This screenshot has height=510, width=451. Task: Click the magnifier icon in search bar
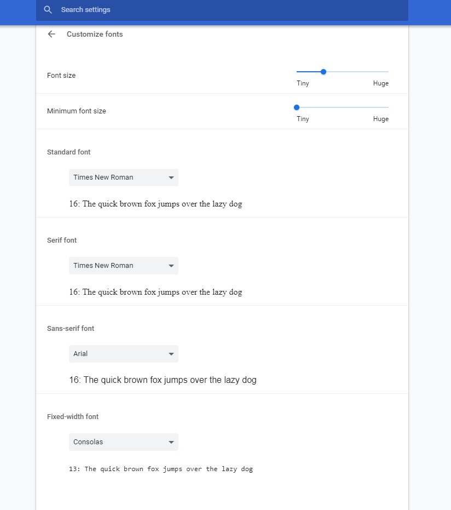click(48, 10)
